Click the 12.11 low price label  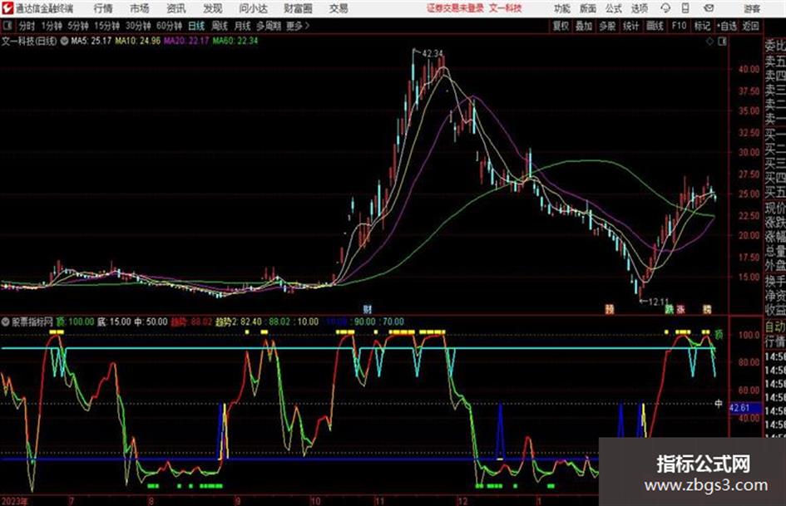click(658, 302)
